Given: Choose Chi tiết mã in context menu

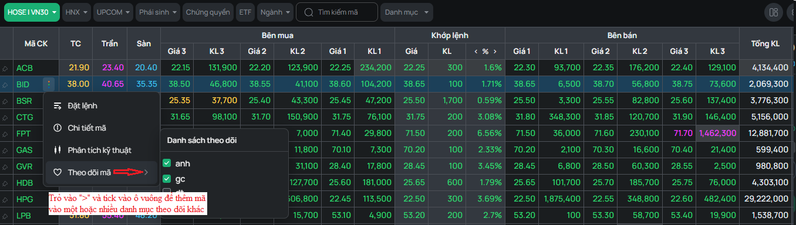Looking at the screenshot, I should pos(102,128).
